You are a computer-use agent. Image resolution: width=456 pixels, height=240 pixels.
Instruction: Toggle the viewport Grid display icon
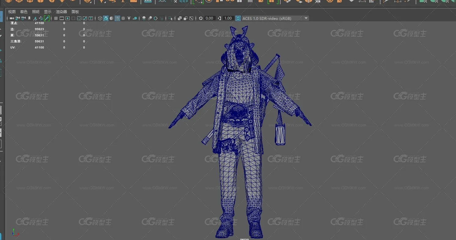point(56,18)
